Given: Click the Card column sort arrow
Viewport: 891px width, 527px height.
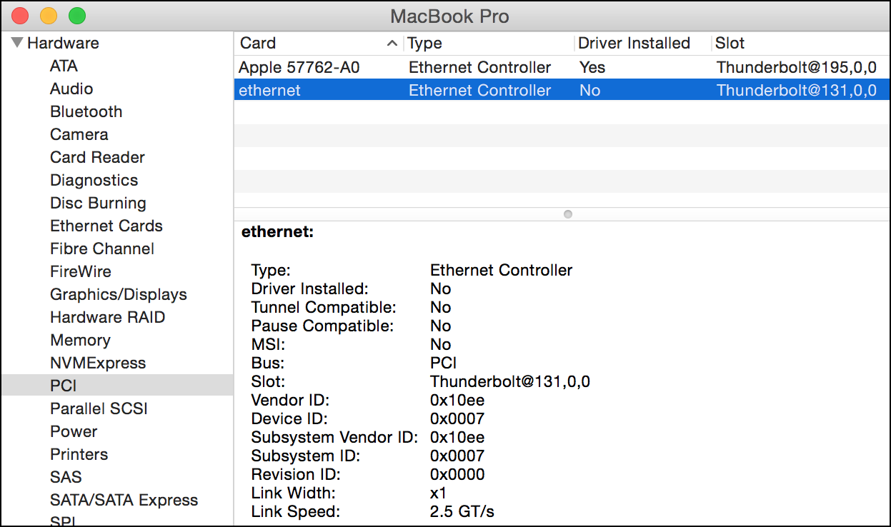Looking at the screenshot, I should click(x=392, y=44).
